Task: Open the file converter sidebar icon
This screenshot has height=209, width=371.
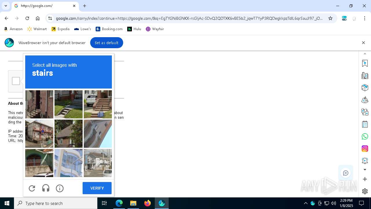Action: tap(365, 112)
